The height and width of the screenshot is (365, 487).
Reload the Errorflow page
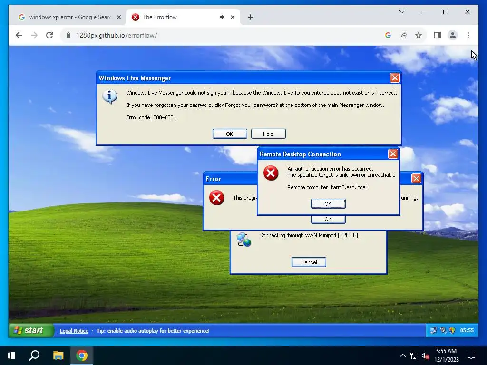(x=49, y=35)
